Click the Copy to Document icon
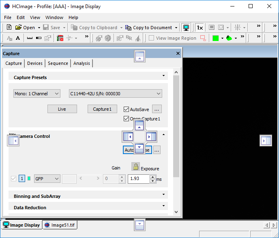This screenshot has height=238, width=279. (128, 28)
